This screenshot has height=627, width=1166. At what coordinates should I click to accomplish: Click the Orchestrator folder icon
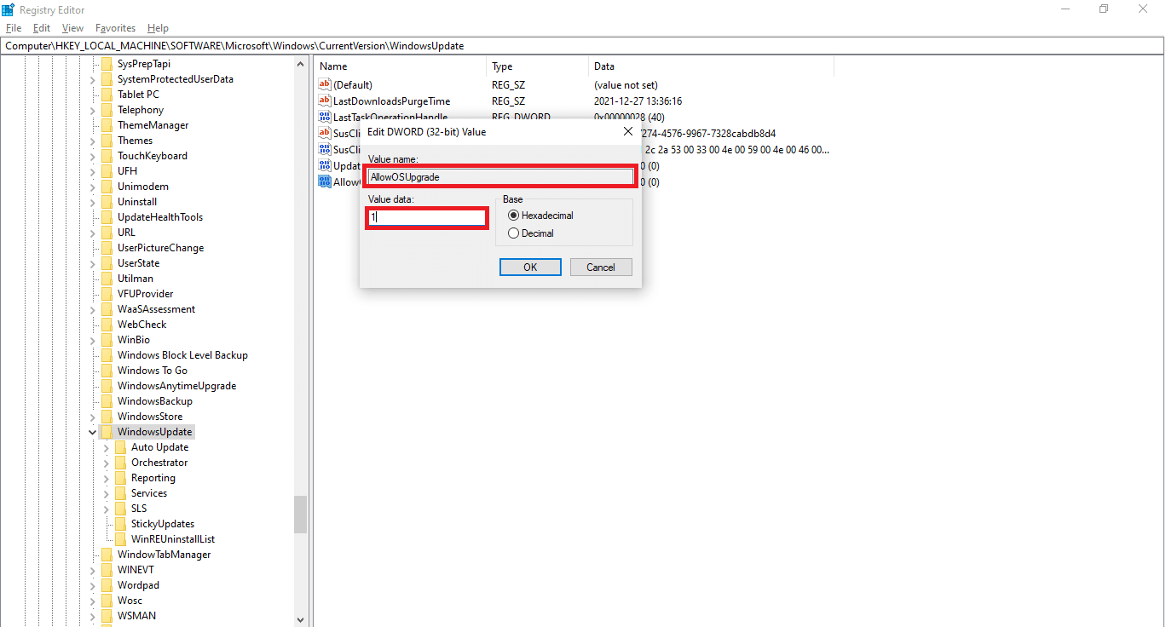pos(120,463)
